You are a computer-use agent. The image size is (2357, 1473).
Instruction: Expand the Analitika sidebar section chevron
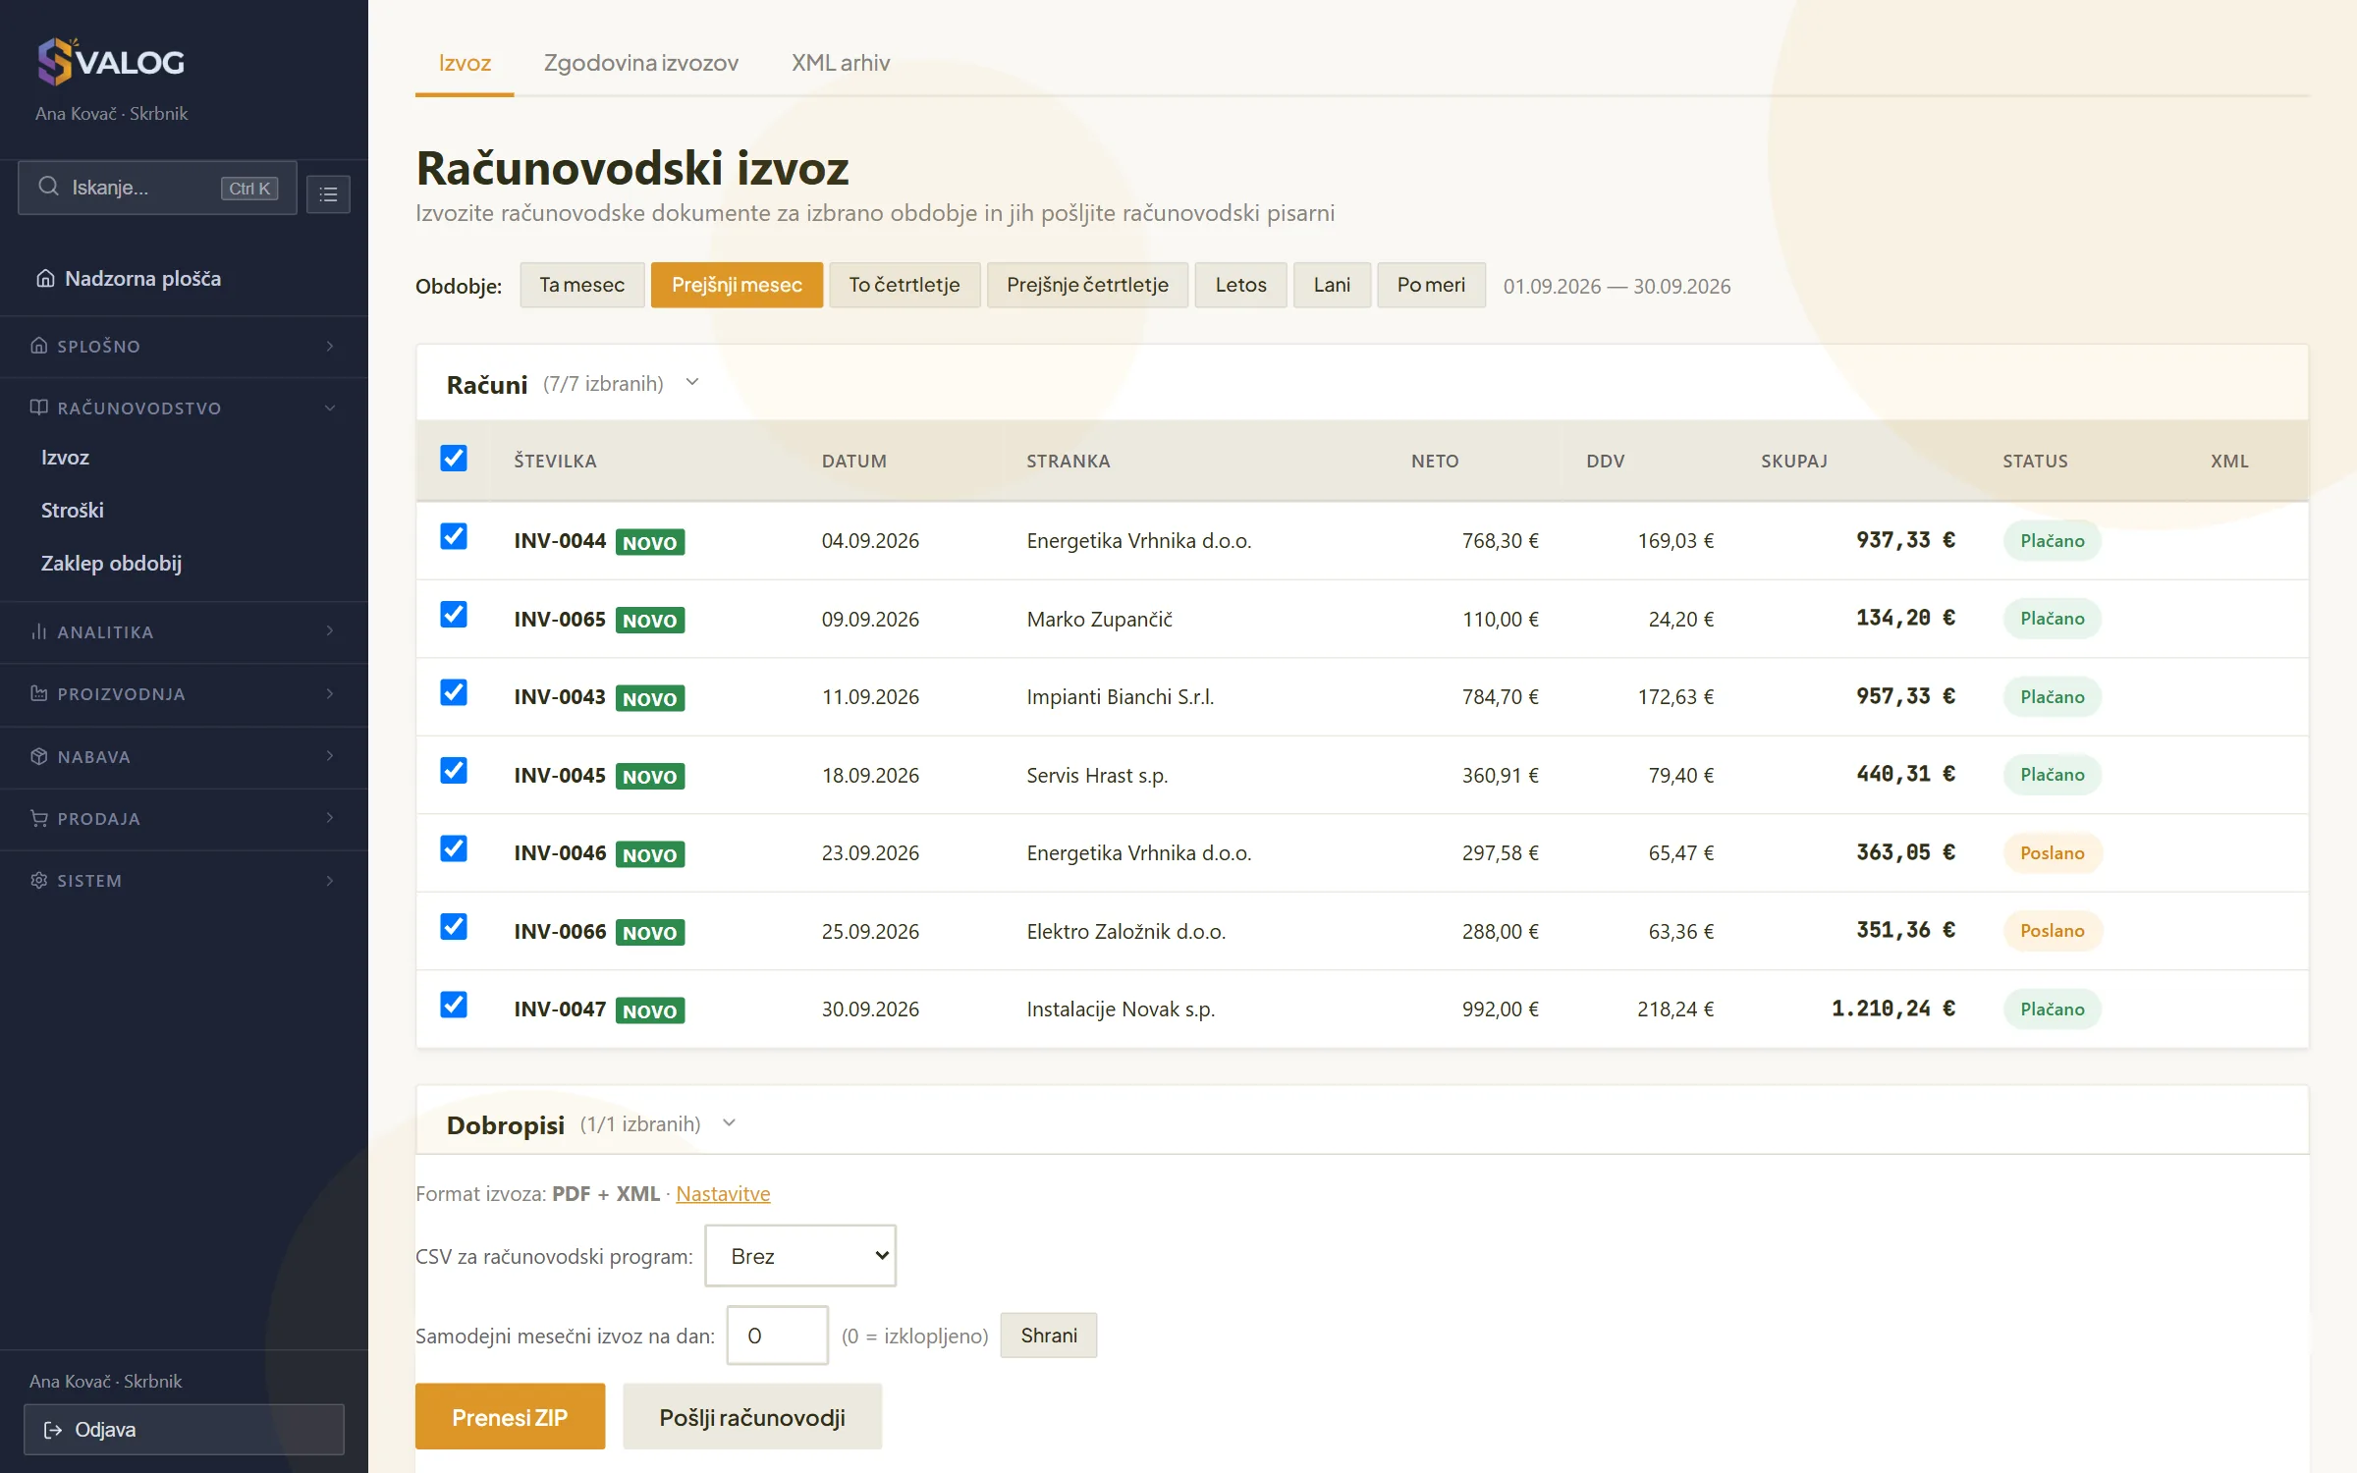click(330, 631)
